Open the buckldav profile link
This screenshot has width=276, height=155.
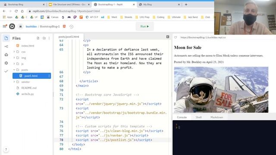[x=31, y=27]
